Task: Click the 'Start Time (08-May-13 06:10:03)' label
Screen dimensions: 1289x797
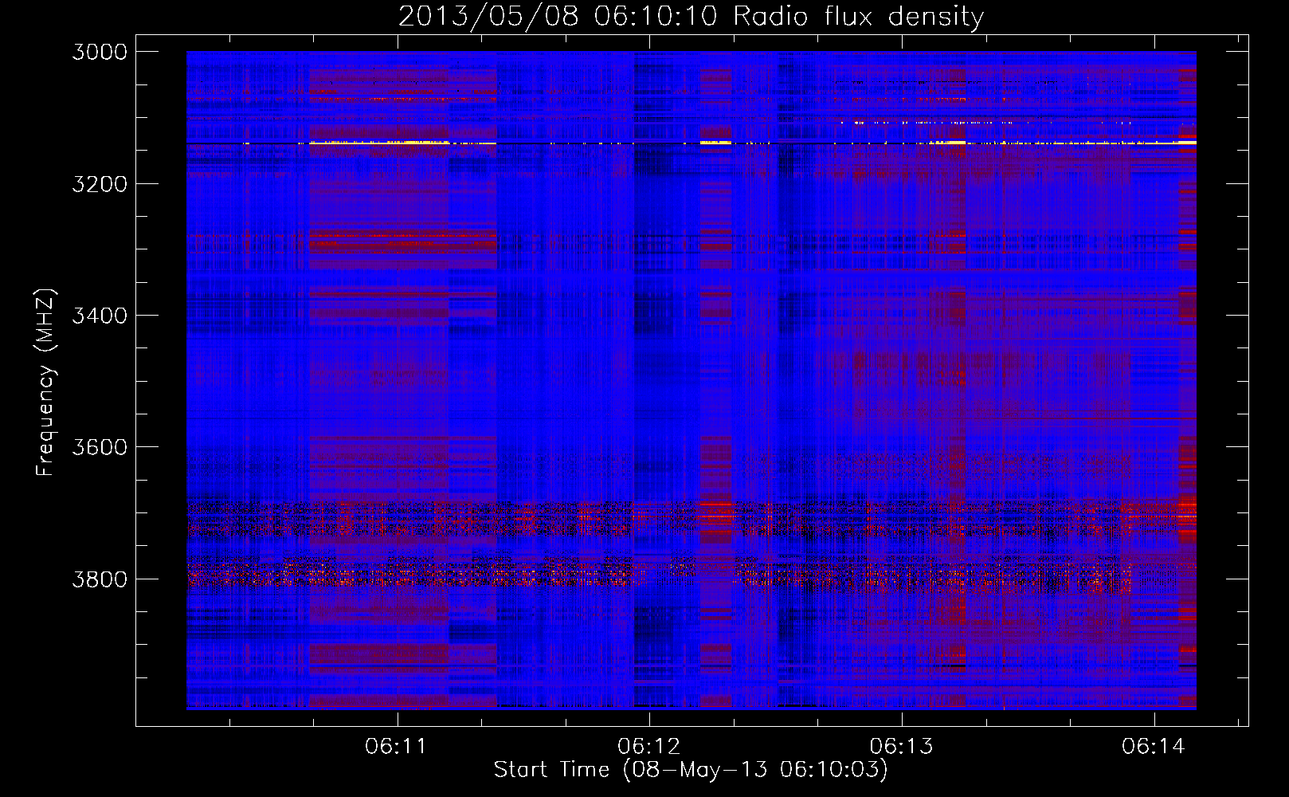Action: click(691, 770)
